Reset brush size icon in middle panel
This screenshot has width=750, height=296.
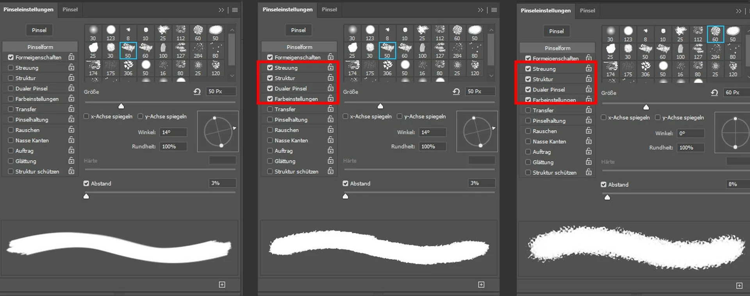pyautogui.click(x=456, y=91)
